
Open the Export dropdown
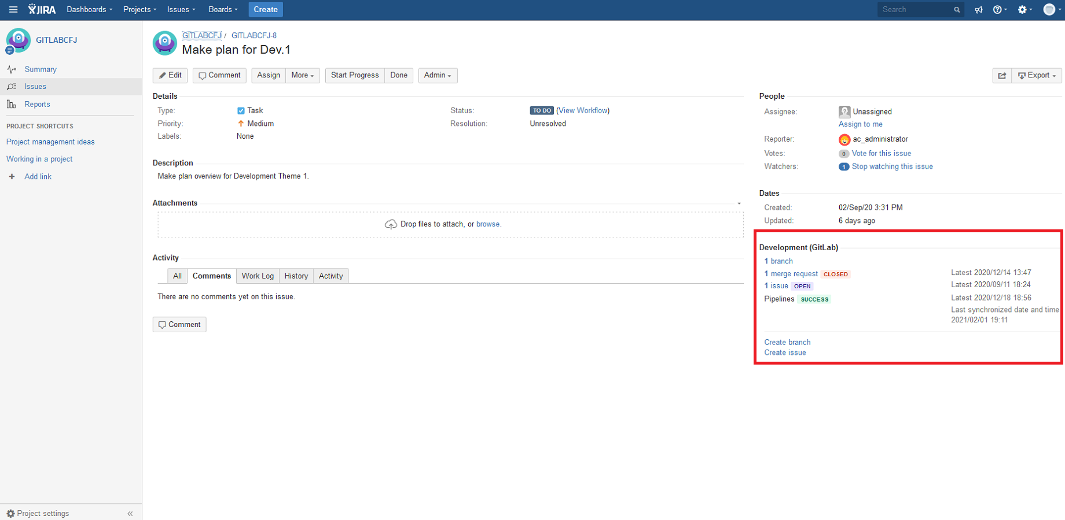1037,76
